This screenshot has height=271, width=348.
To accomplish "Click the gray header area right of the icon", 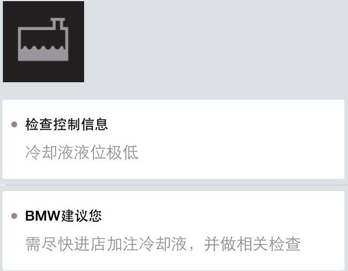I will click(x=215, y=45).
